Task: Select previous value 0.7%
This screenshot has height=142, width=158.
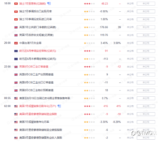Action: 105,98
